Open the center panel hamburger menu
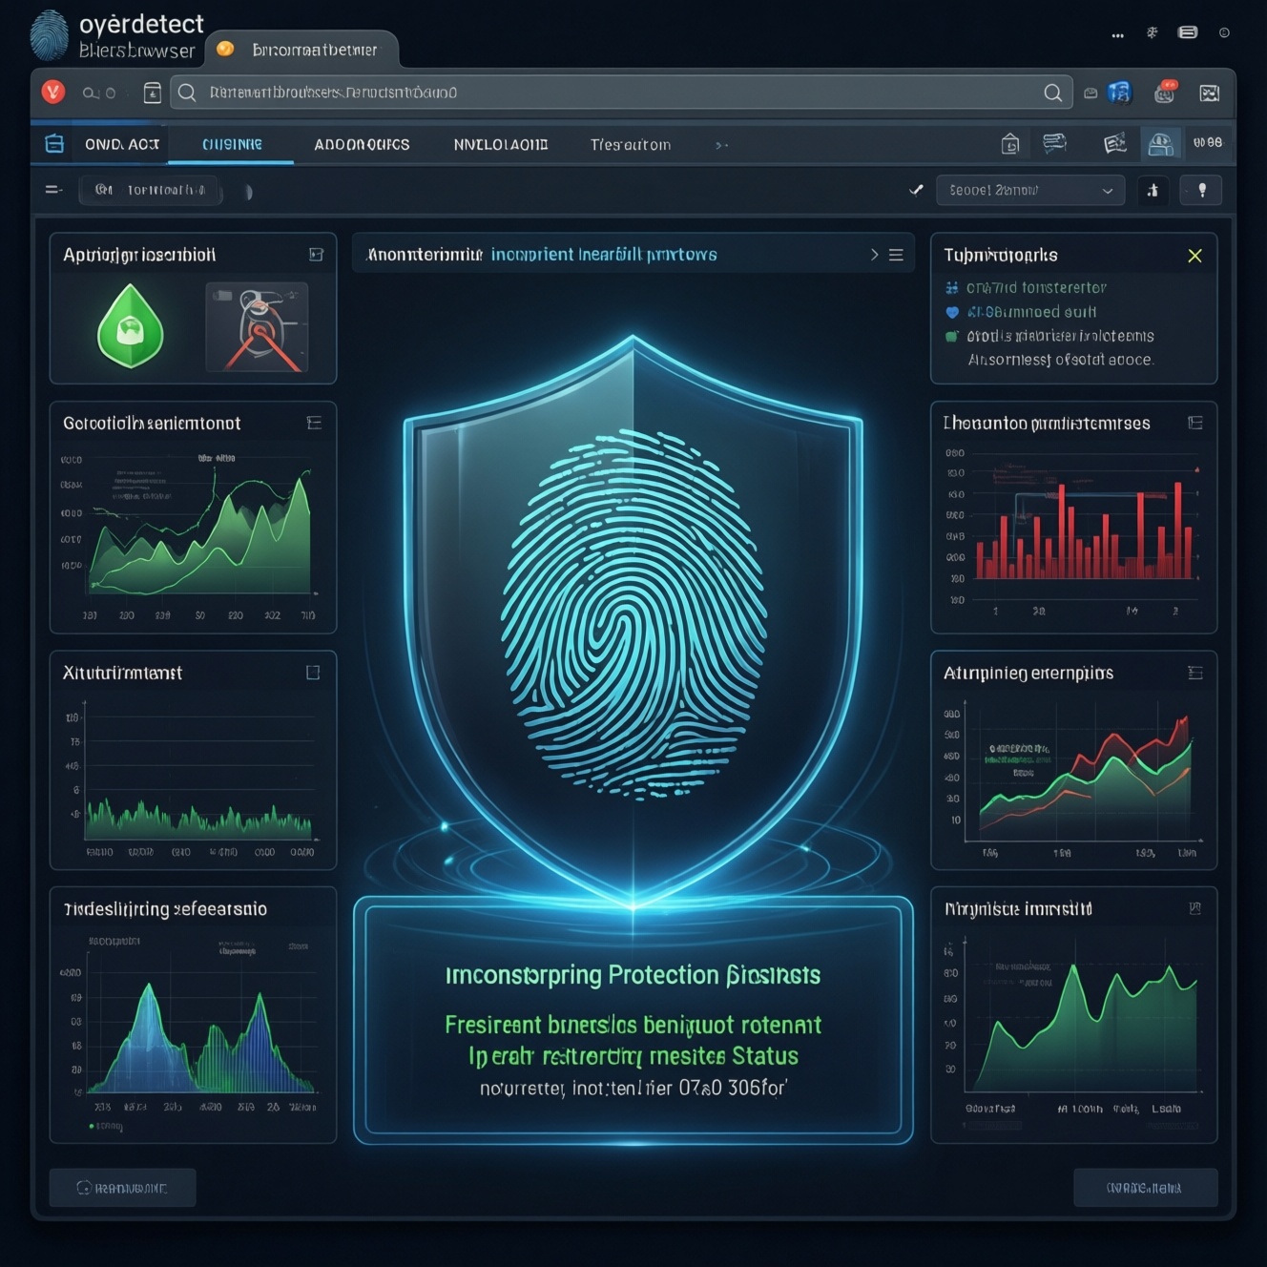Screen dimensions: 1267x1267 (x=896, y=255)
